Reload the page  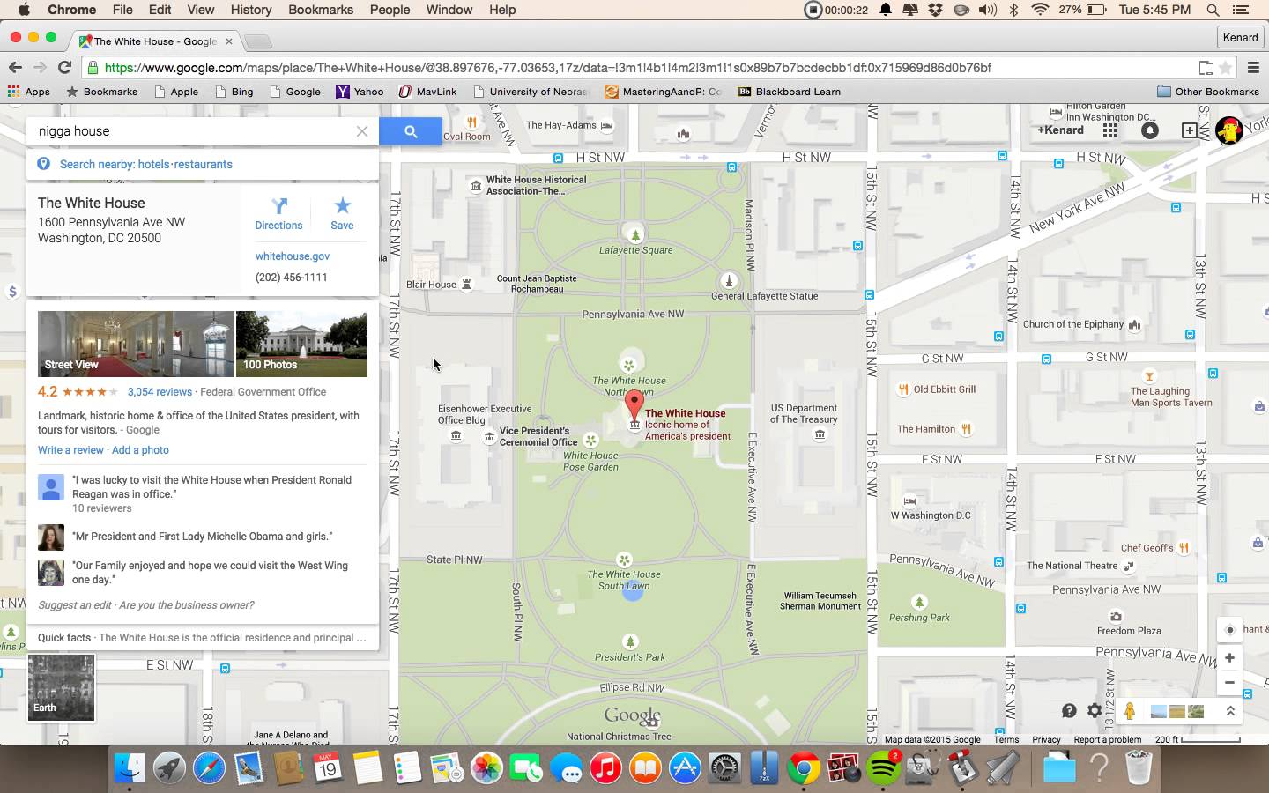coord(64,68)
